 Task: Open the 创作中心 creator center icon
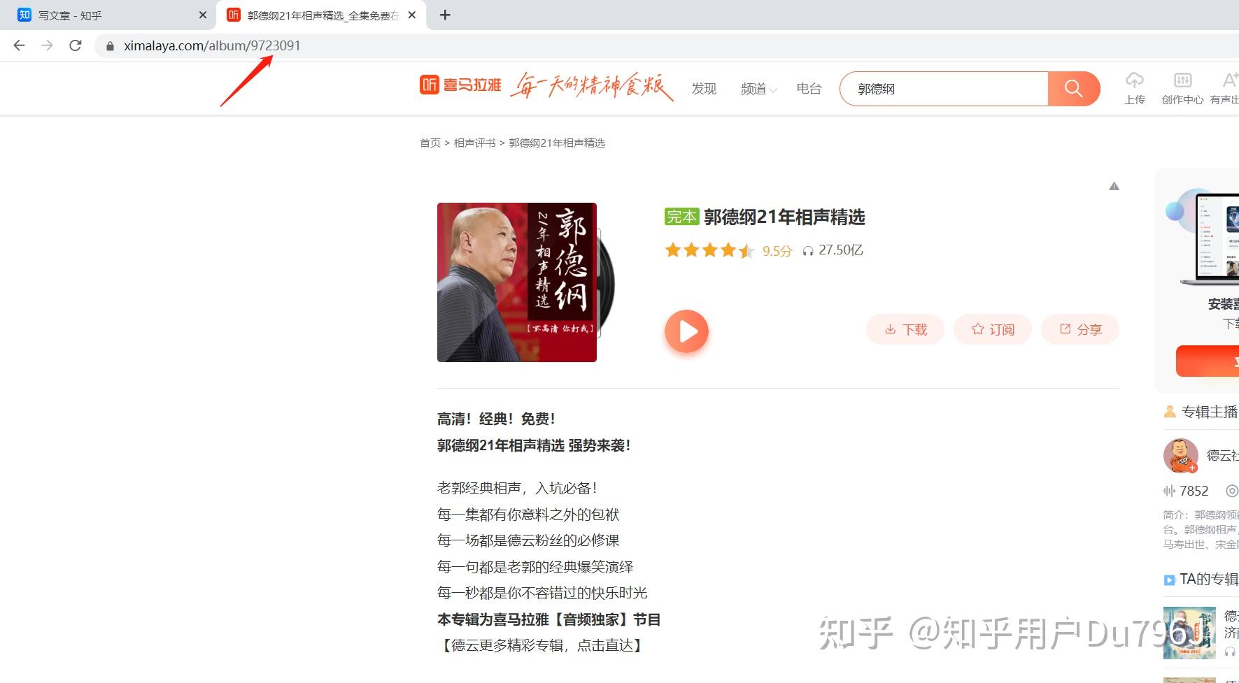(1182, 80)
